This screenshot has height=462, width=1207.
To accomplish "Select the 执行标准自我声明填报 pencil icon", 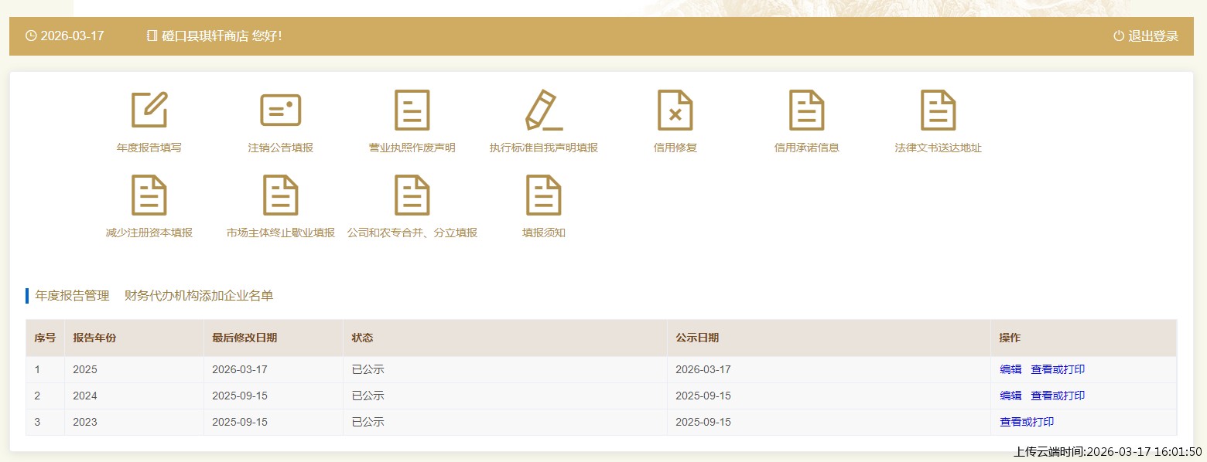I will (x=544, y=110).
